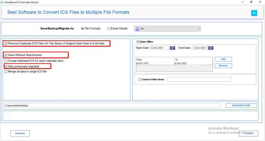Click the From column header
The image size is (265, 141).
coord(155,60)
